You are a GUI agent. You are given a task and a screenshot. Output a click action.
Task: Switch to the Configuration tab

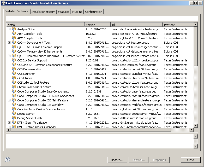point(94,12)
